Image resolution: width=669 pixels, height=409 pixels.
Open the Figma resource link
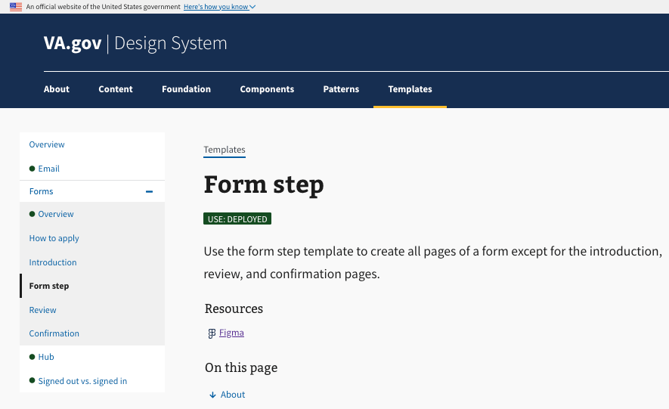pos(231,333)
